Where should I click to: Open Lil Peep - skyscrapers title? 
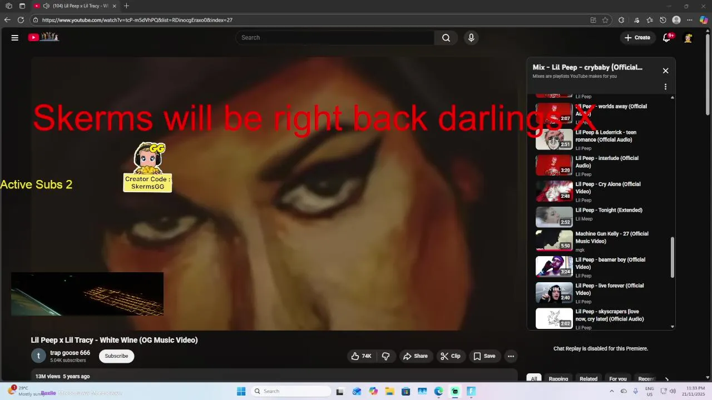click(610, 316)
